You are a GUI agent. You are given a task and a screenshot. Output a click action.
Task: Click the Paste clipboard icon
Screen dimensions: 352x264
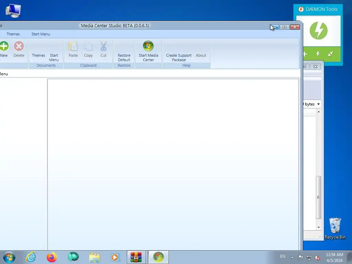tap(73, 46)
